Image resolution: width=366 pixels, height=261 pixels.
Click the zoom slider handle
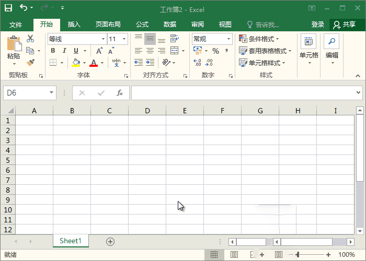298,255
